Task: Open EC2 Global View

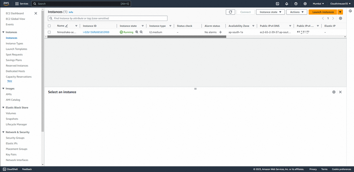Action: click(x=15, y=19)
